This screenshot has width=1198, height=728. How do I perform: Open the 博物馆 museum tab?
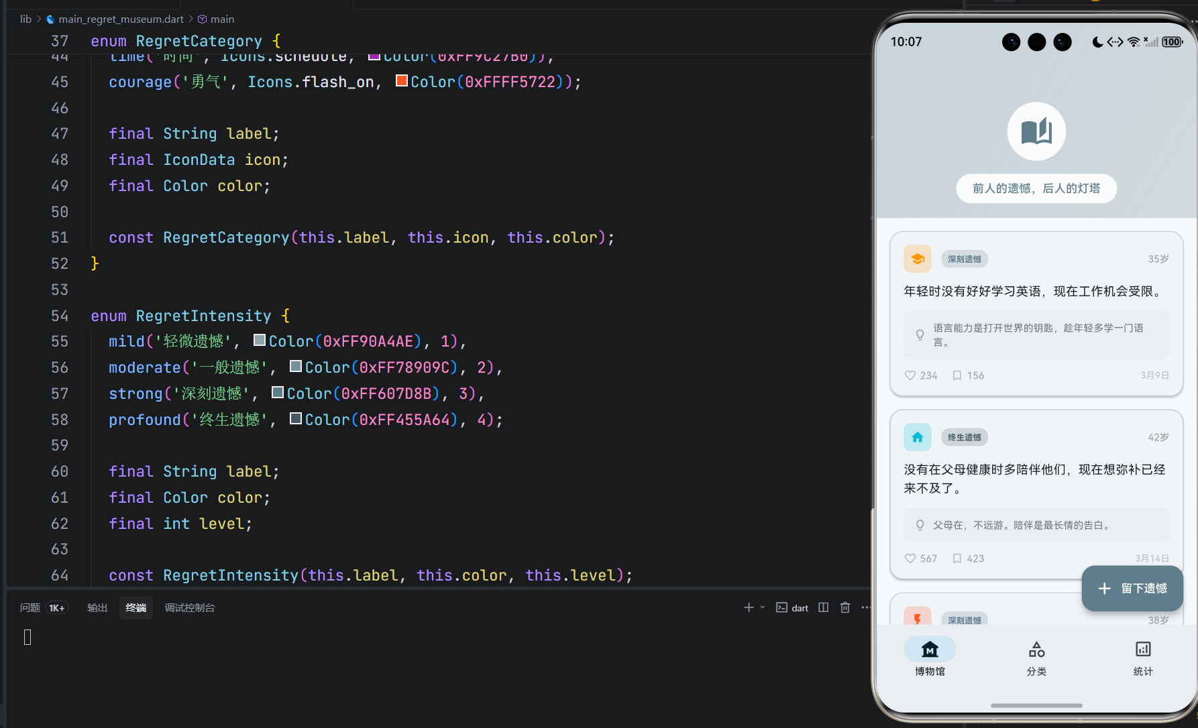930,657
